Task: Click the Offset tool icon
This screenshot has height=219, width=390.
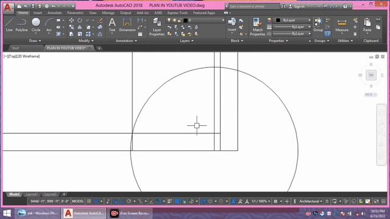Action: click(x=100, y=34)
